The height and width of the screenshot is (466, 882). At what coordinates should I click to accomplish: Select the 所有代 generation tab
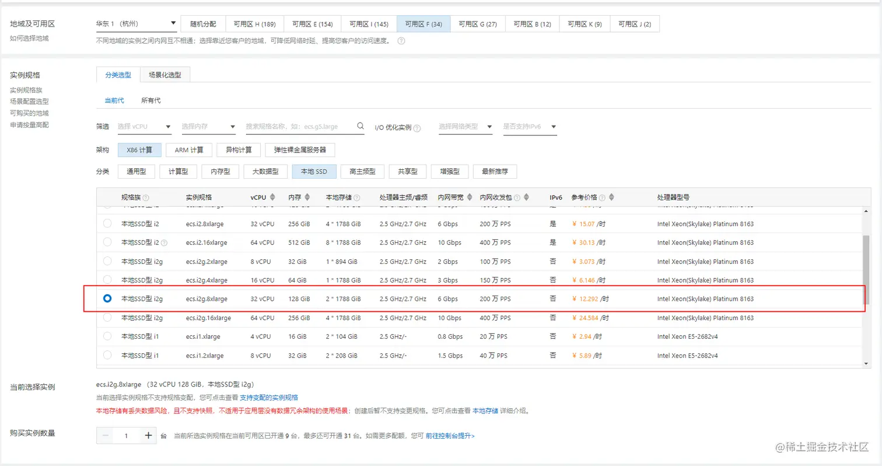pos(151,100)
